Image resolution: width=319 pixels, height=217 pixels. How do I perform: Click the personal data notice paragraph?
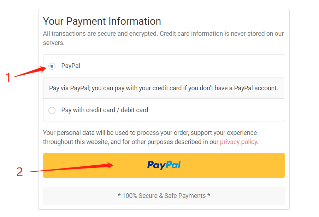[x=150, y=137]
